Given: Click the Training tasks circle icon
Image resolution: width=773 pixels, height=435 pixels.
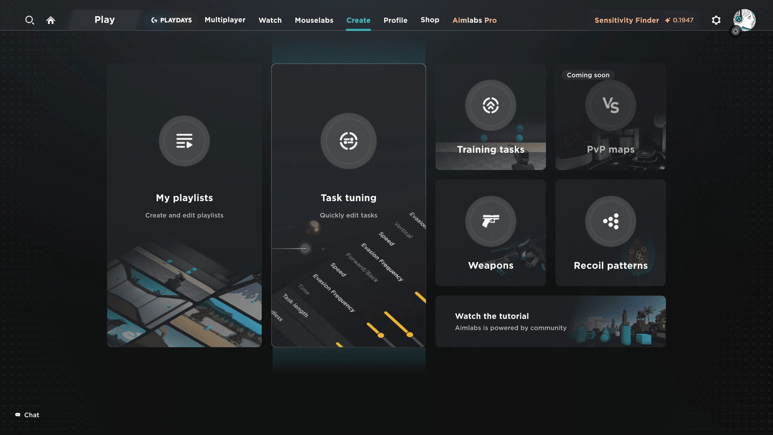Looking at the screenshot, I should 491,105.
